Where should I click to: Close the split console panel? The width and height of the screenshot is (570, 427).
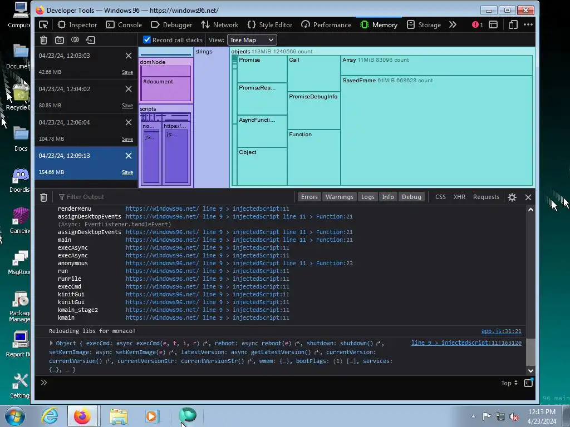[x=528, y=197]
